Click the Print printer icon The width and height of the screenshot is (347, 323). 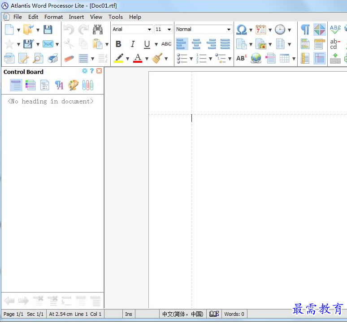click(52, 58)
